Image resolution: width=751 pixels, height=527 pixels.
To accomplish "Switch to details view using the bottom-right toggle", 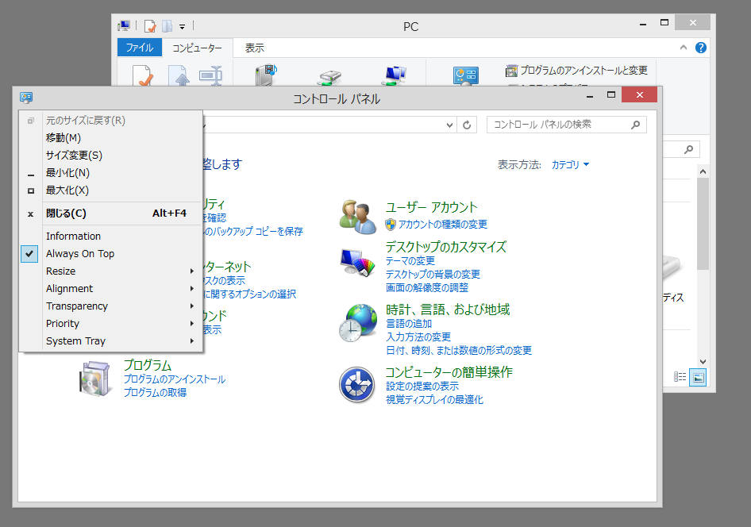I will point(680,377).
